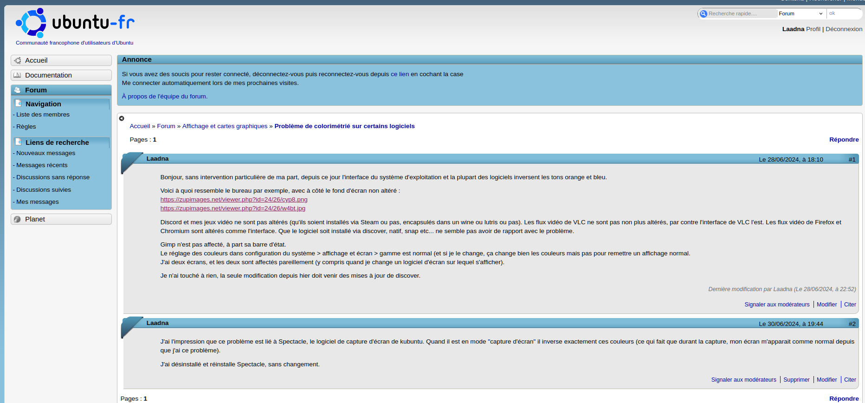Report post #2 to moderators
This screenshot has height=403, width=865.
743,380
